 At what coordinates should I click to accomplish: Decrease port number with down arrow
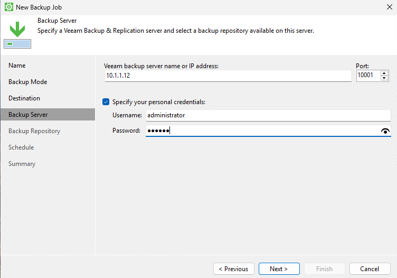tap(384, 78)
